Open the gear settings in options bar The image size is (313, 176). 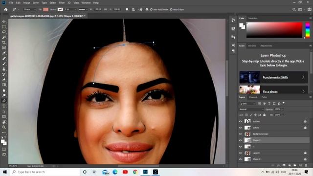coord(147,9)
